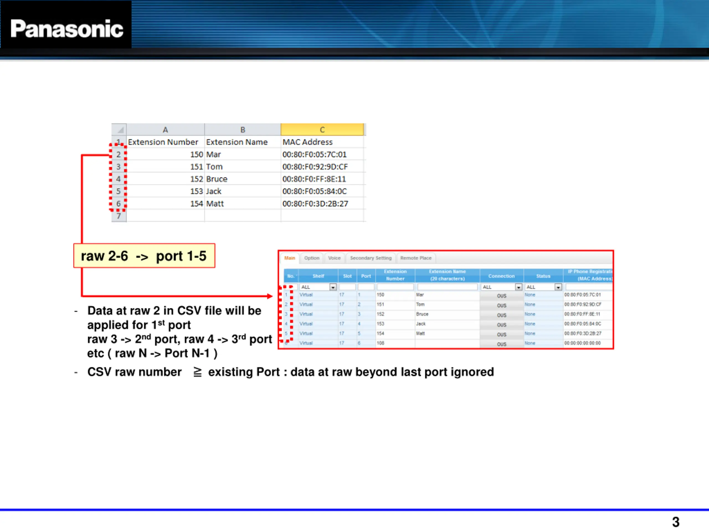The image size is (709, 532).
Task: Expand the Connection filter dropdown
Action: coord(519,287)
